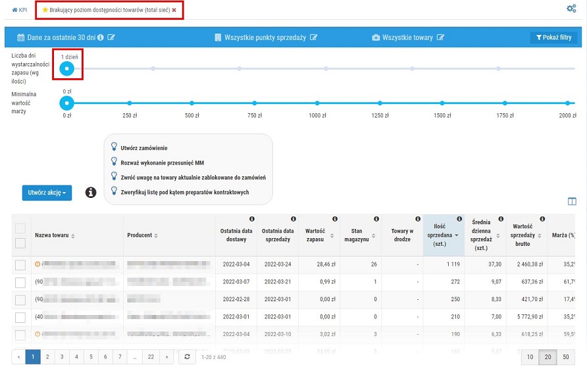The height and width of the screenshot is (367, 587).
Task: Click the stock days slider handle at 1 dzień
Action: pos(67,68)
